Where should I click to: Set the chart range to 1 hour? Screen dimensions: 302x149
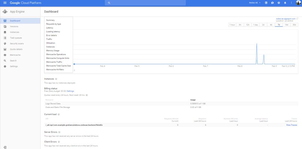point(232,25)
